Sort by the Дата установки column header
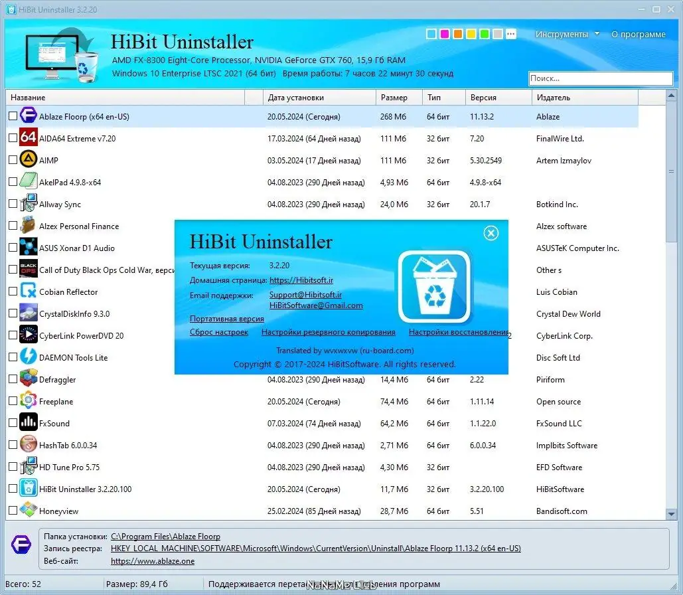The image size is (683, 595). (319, 98)
